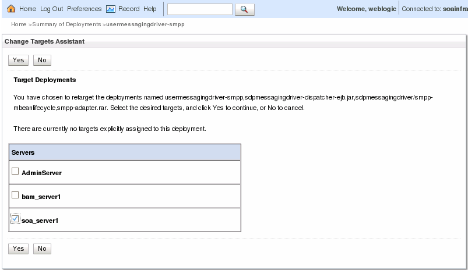Click the Record link text
Viewport: 468px width, 270px height.
tap(129, 9)
